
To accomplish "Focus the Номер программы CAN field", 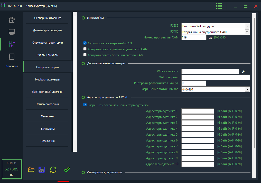I will click(x=194, y=37).
